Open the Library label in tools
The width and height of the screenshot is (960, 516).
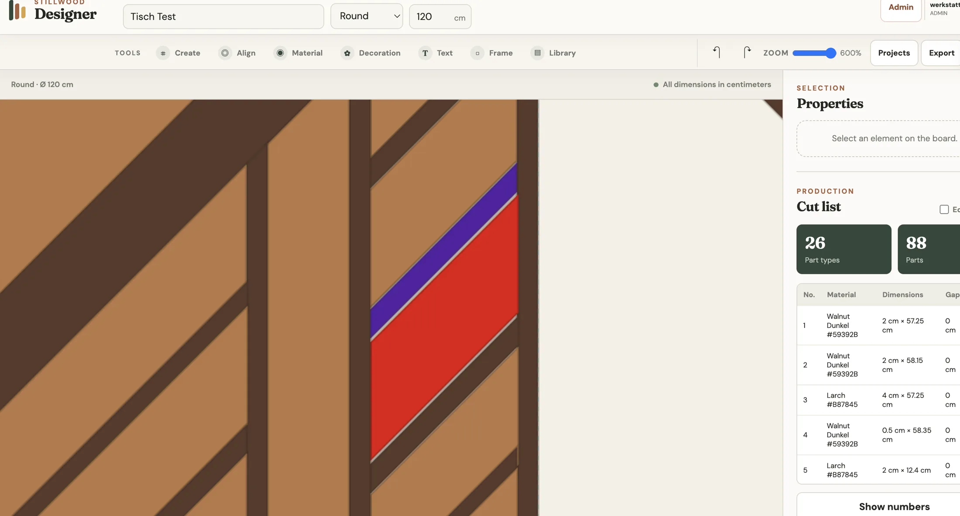click(x=562, y=53)
